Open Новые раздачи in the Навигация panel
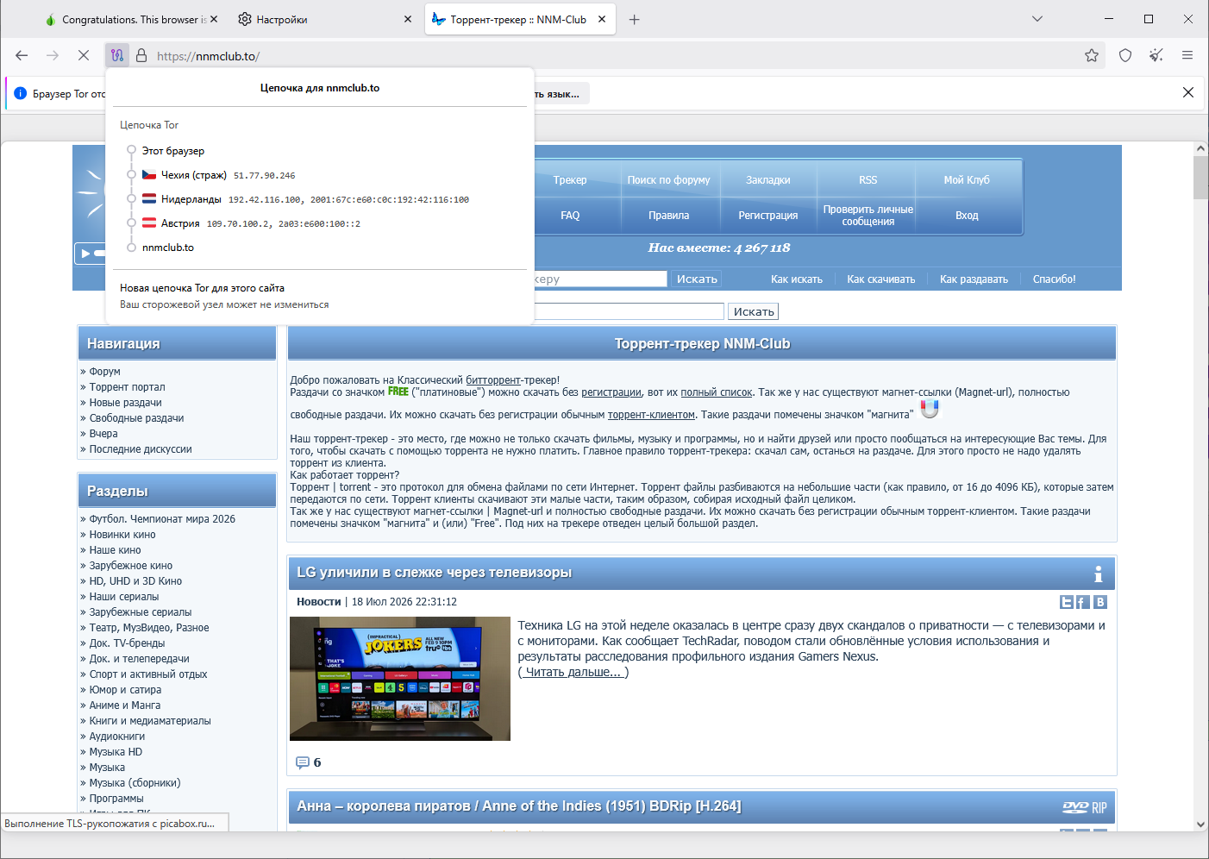Screen dimensions: 1209x859 pyautogui.click(x=126, y=403)
